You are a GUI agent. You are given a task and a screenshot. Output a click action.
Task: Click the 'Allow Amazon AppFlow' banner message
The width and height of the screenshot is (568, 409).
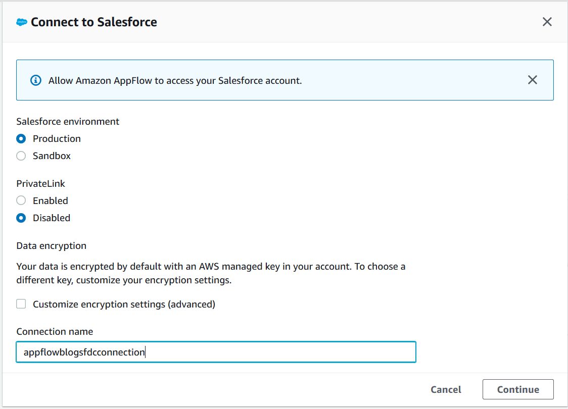(x=175, y=80)
